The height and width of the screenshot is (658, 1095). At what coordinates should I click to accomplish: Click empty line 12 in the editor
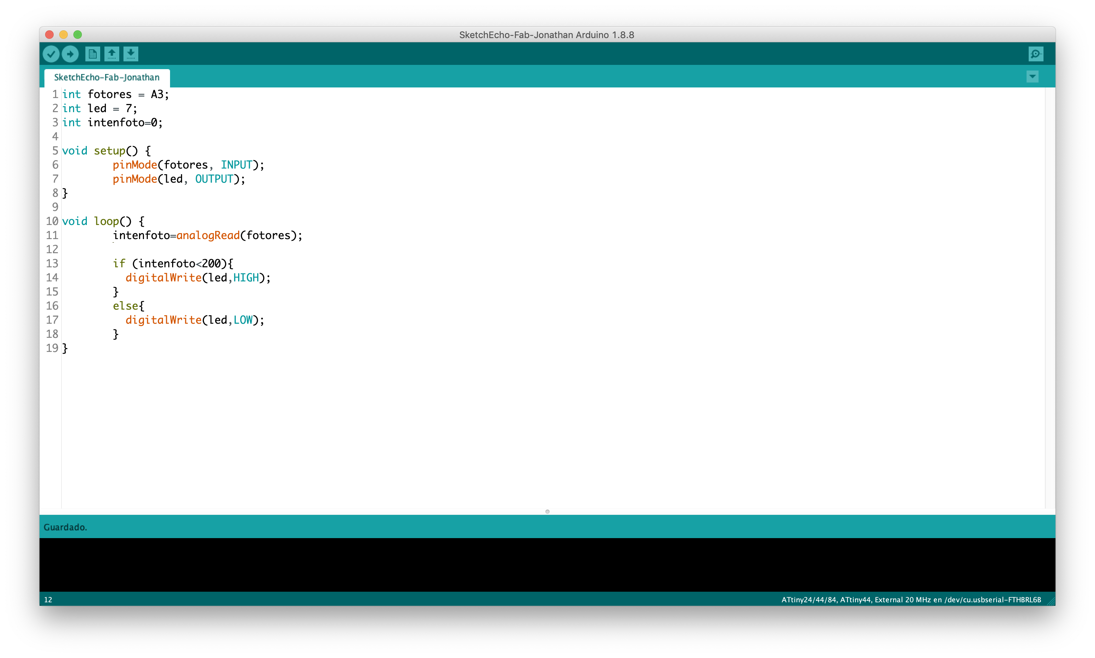tap(553, 250)
